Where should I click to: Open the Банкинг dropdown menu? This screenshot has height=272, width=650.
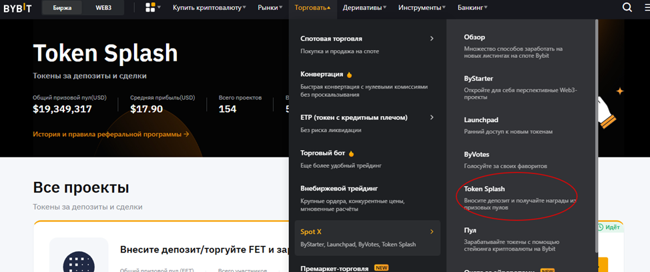(472, 7)
